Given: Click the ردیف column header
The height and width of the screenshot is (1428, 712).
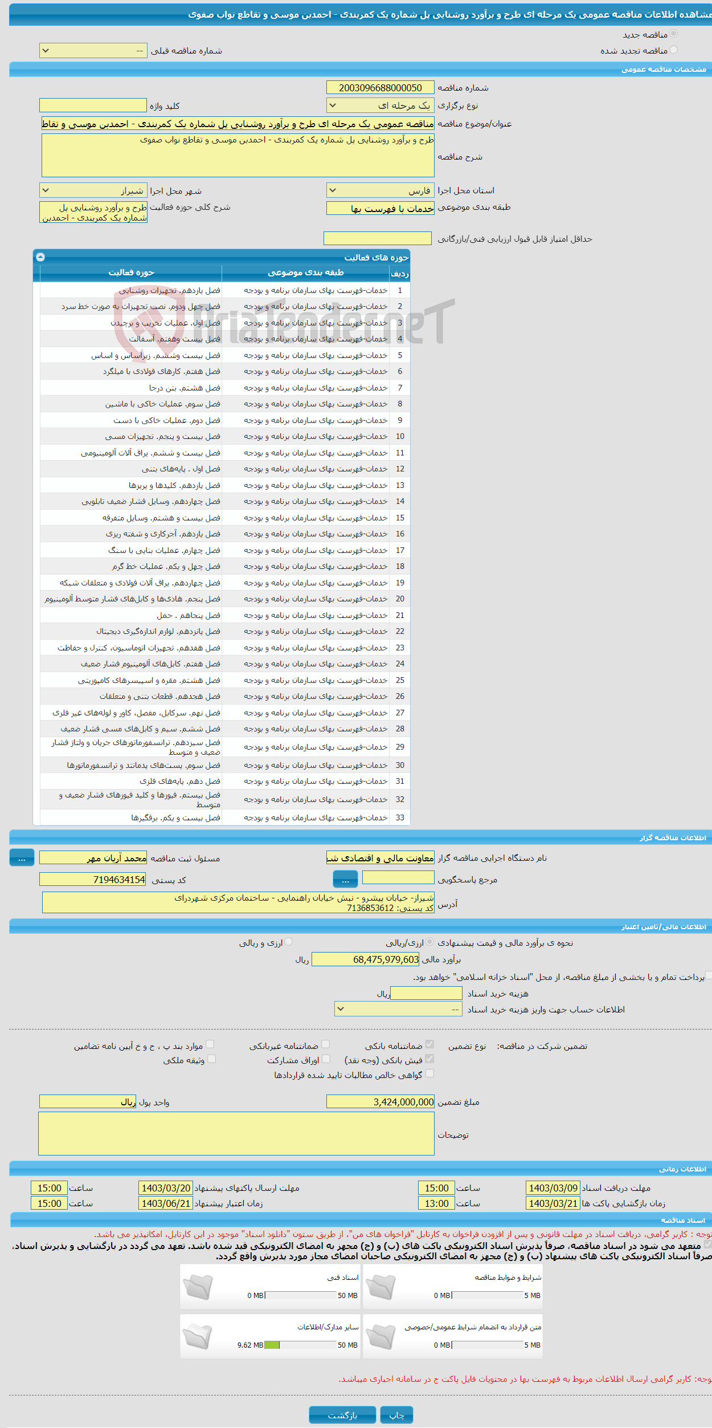Looking at the screenshot, I should [400, 273].
